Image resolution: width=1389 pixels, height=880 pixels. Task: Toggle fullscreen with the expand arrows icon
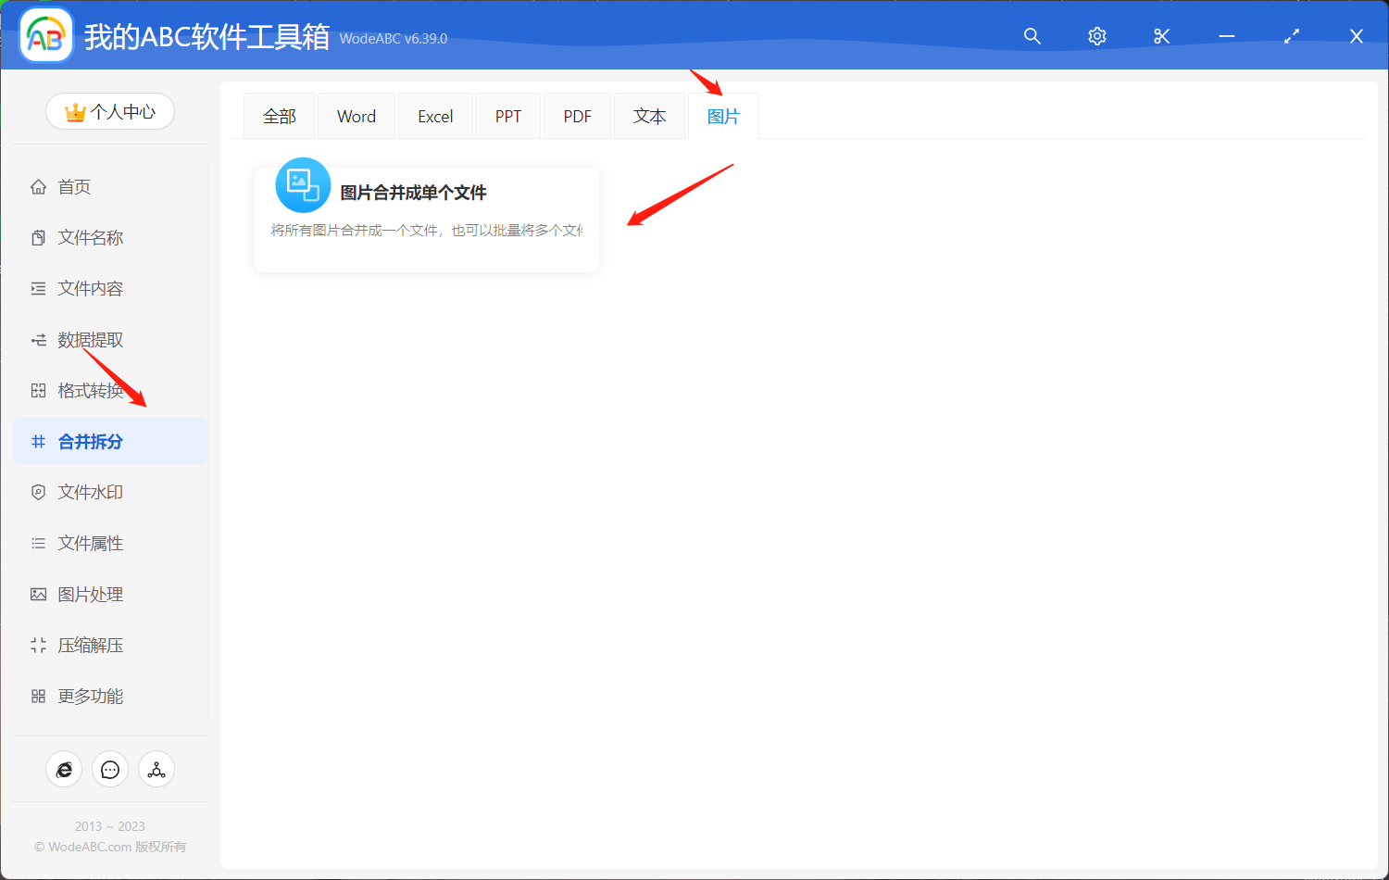point(1291,36)
